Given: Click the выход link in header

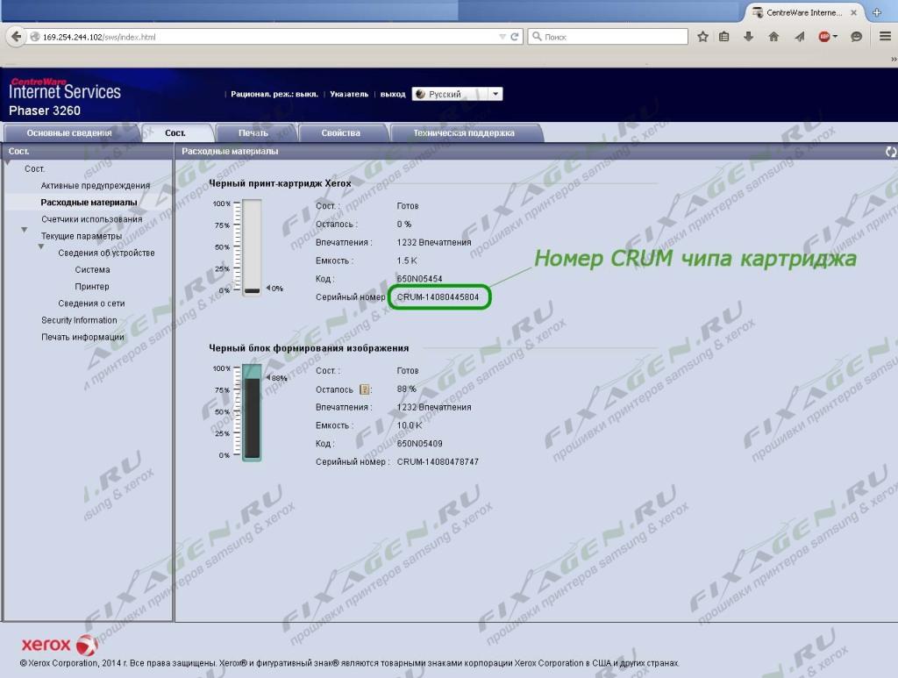Looking at the screenshot, I should [x=394, y=94].
